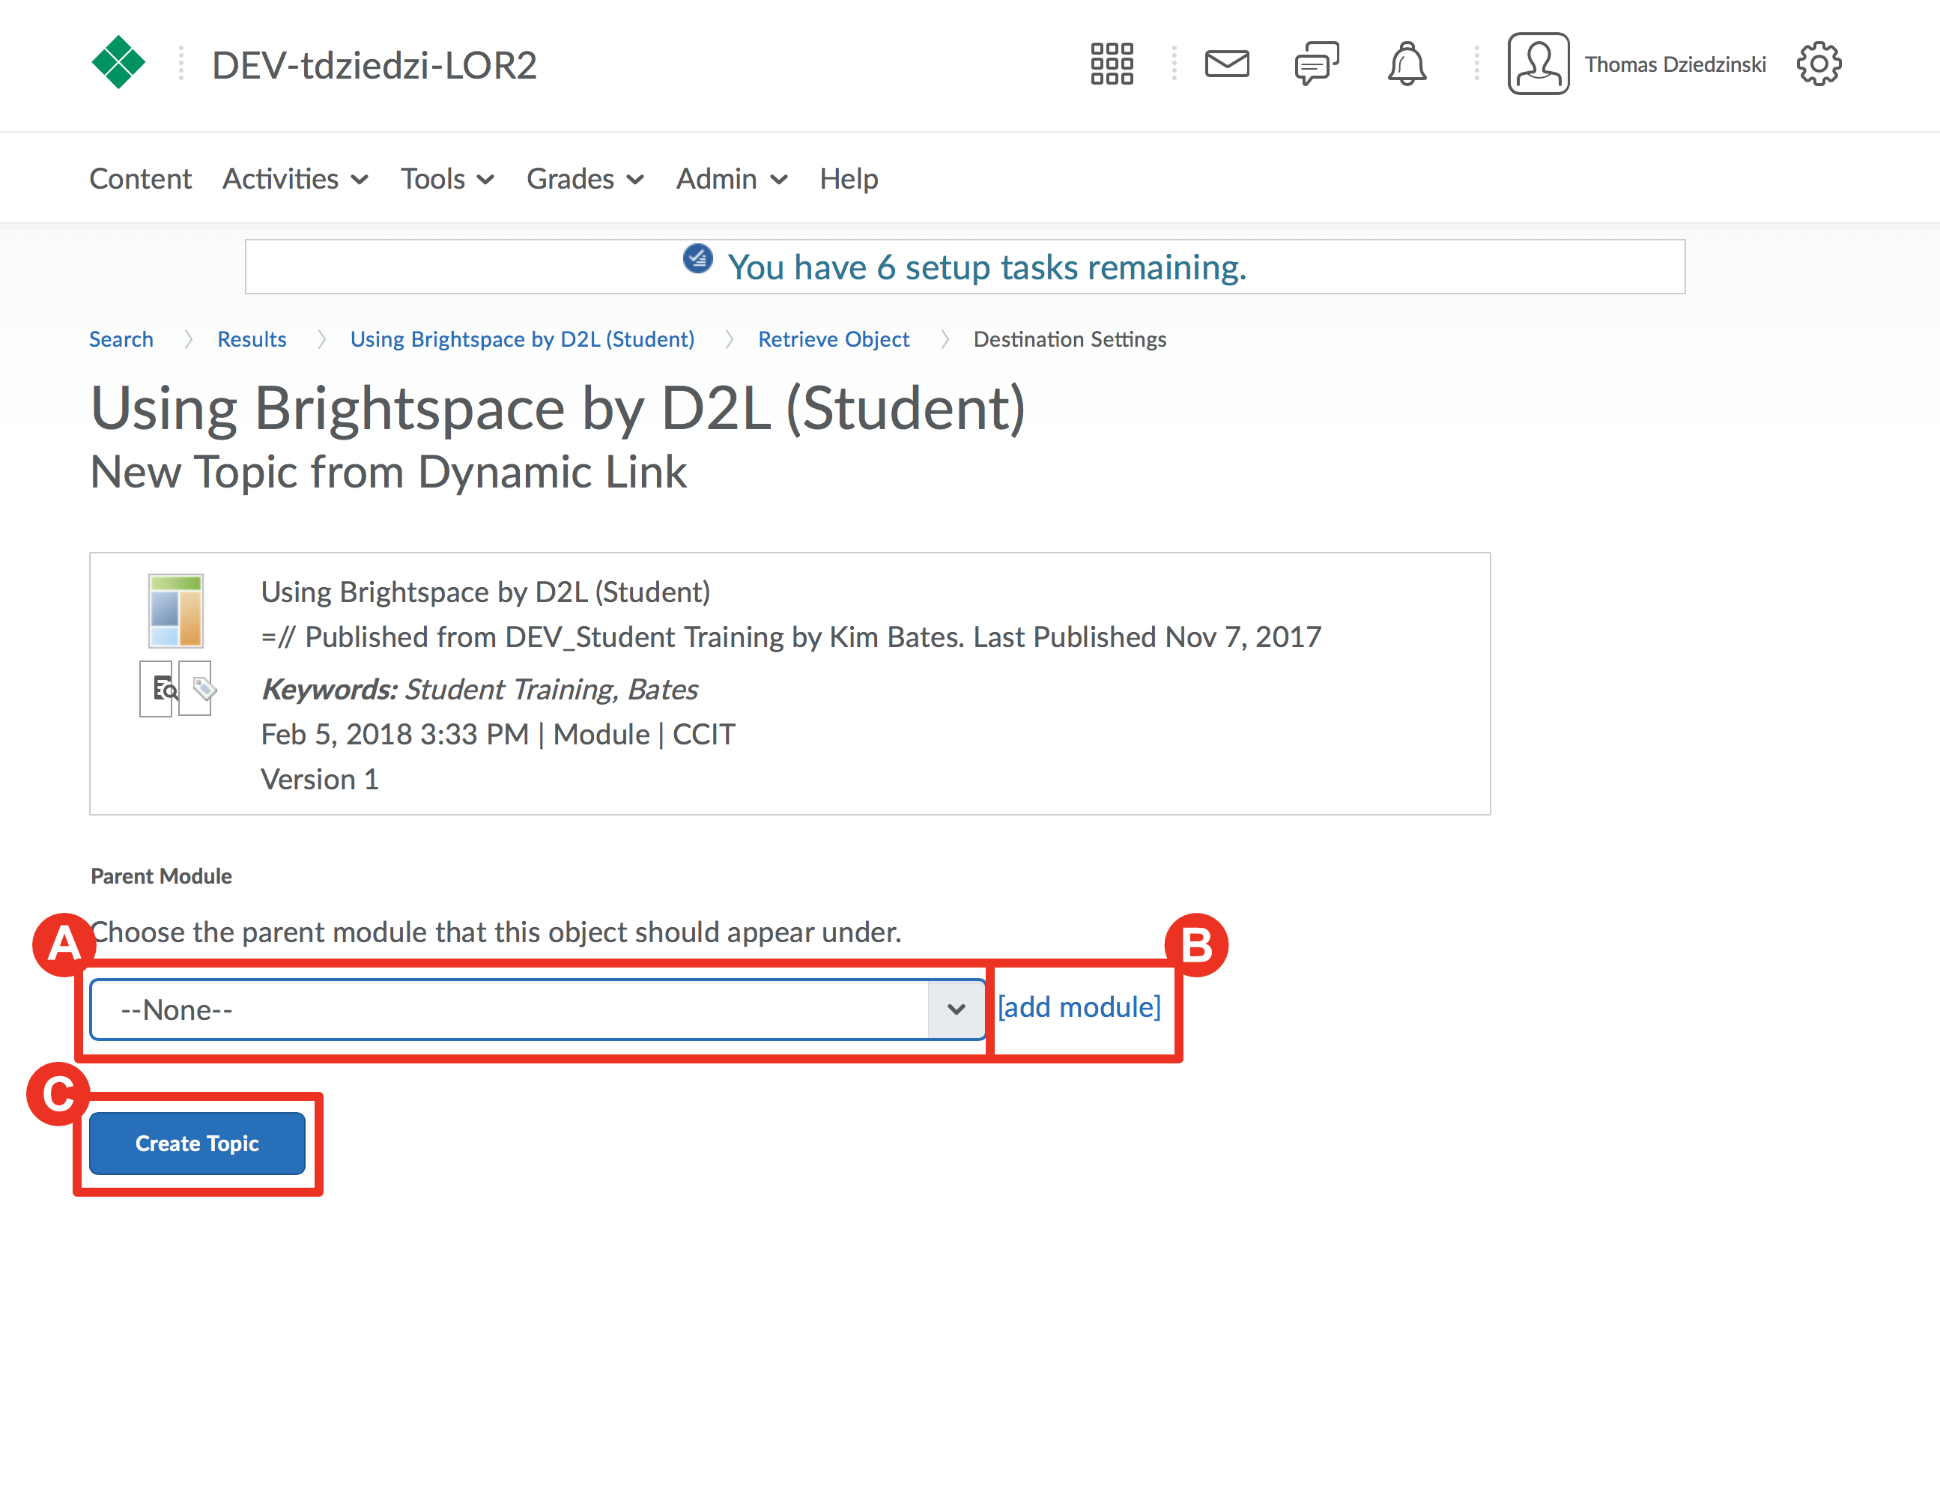Go to Results breadcrumb link

[252, 339]
